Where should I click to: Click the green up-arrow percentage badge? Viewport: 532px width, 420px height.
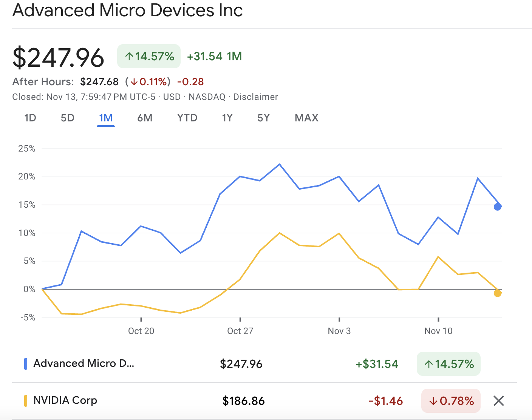(148, 56)
